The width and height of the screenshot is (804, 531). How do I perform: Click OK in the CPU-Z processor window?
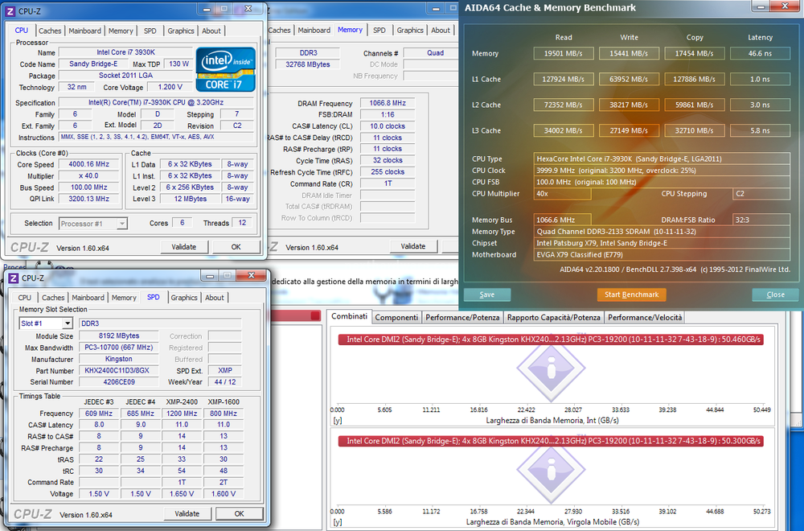click(x=236, y=247)
